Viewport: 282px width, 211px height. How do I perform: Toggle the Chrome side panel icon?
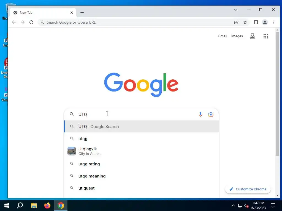point(256,22)
